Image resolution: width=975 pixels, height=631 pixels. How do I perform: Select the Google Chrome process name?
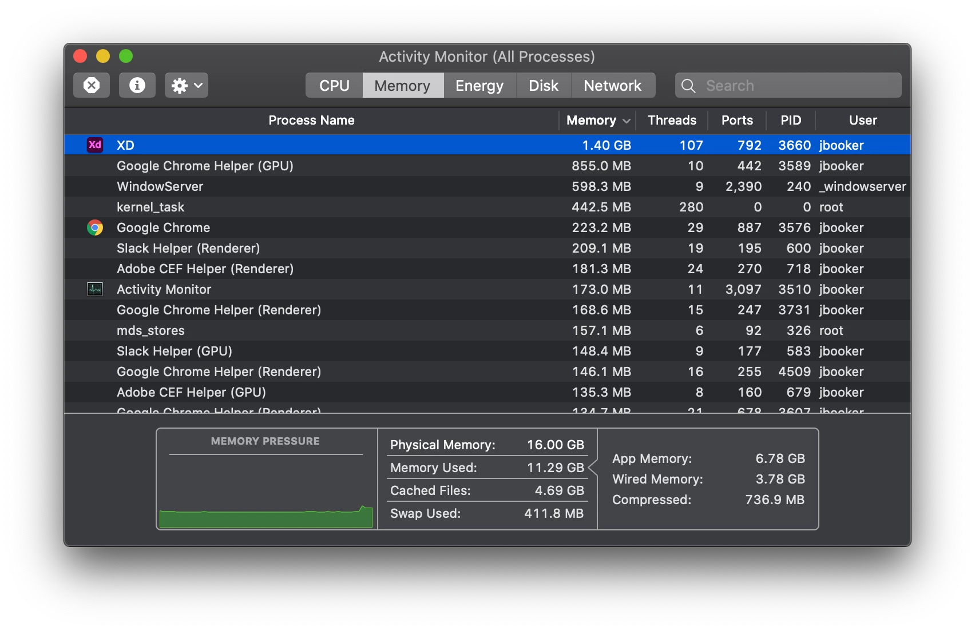pyautogui.click(x=164, y=227)
